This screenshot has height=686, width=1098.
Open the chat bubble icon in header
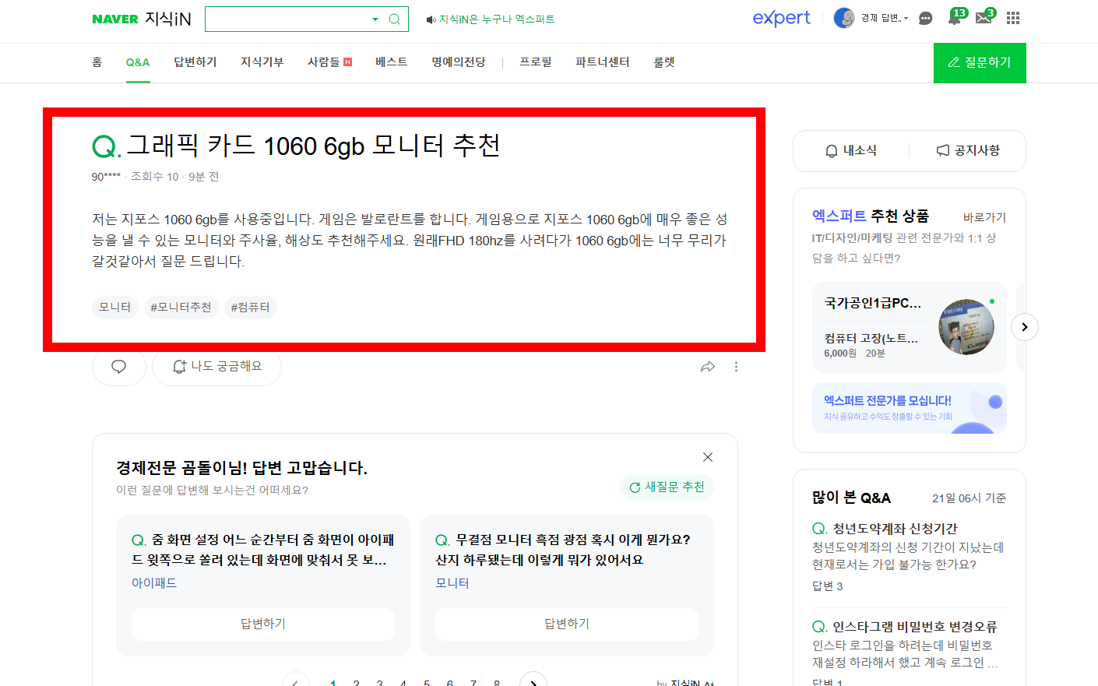coord(925,19)
